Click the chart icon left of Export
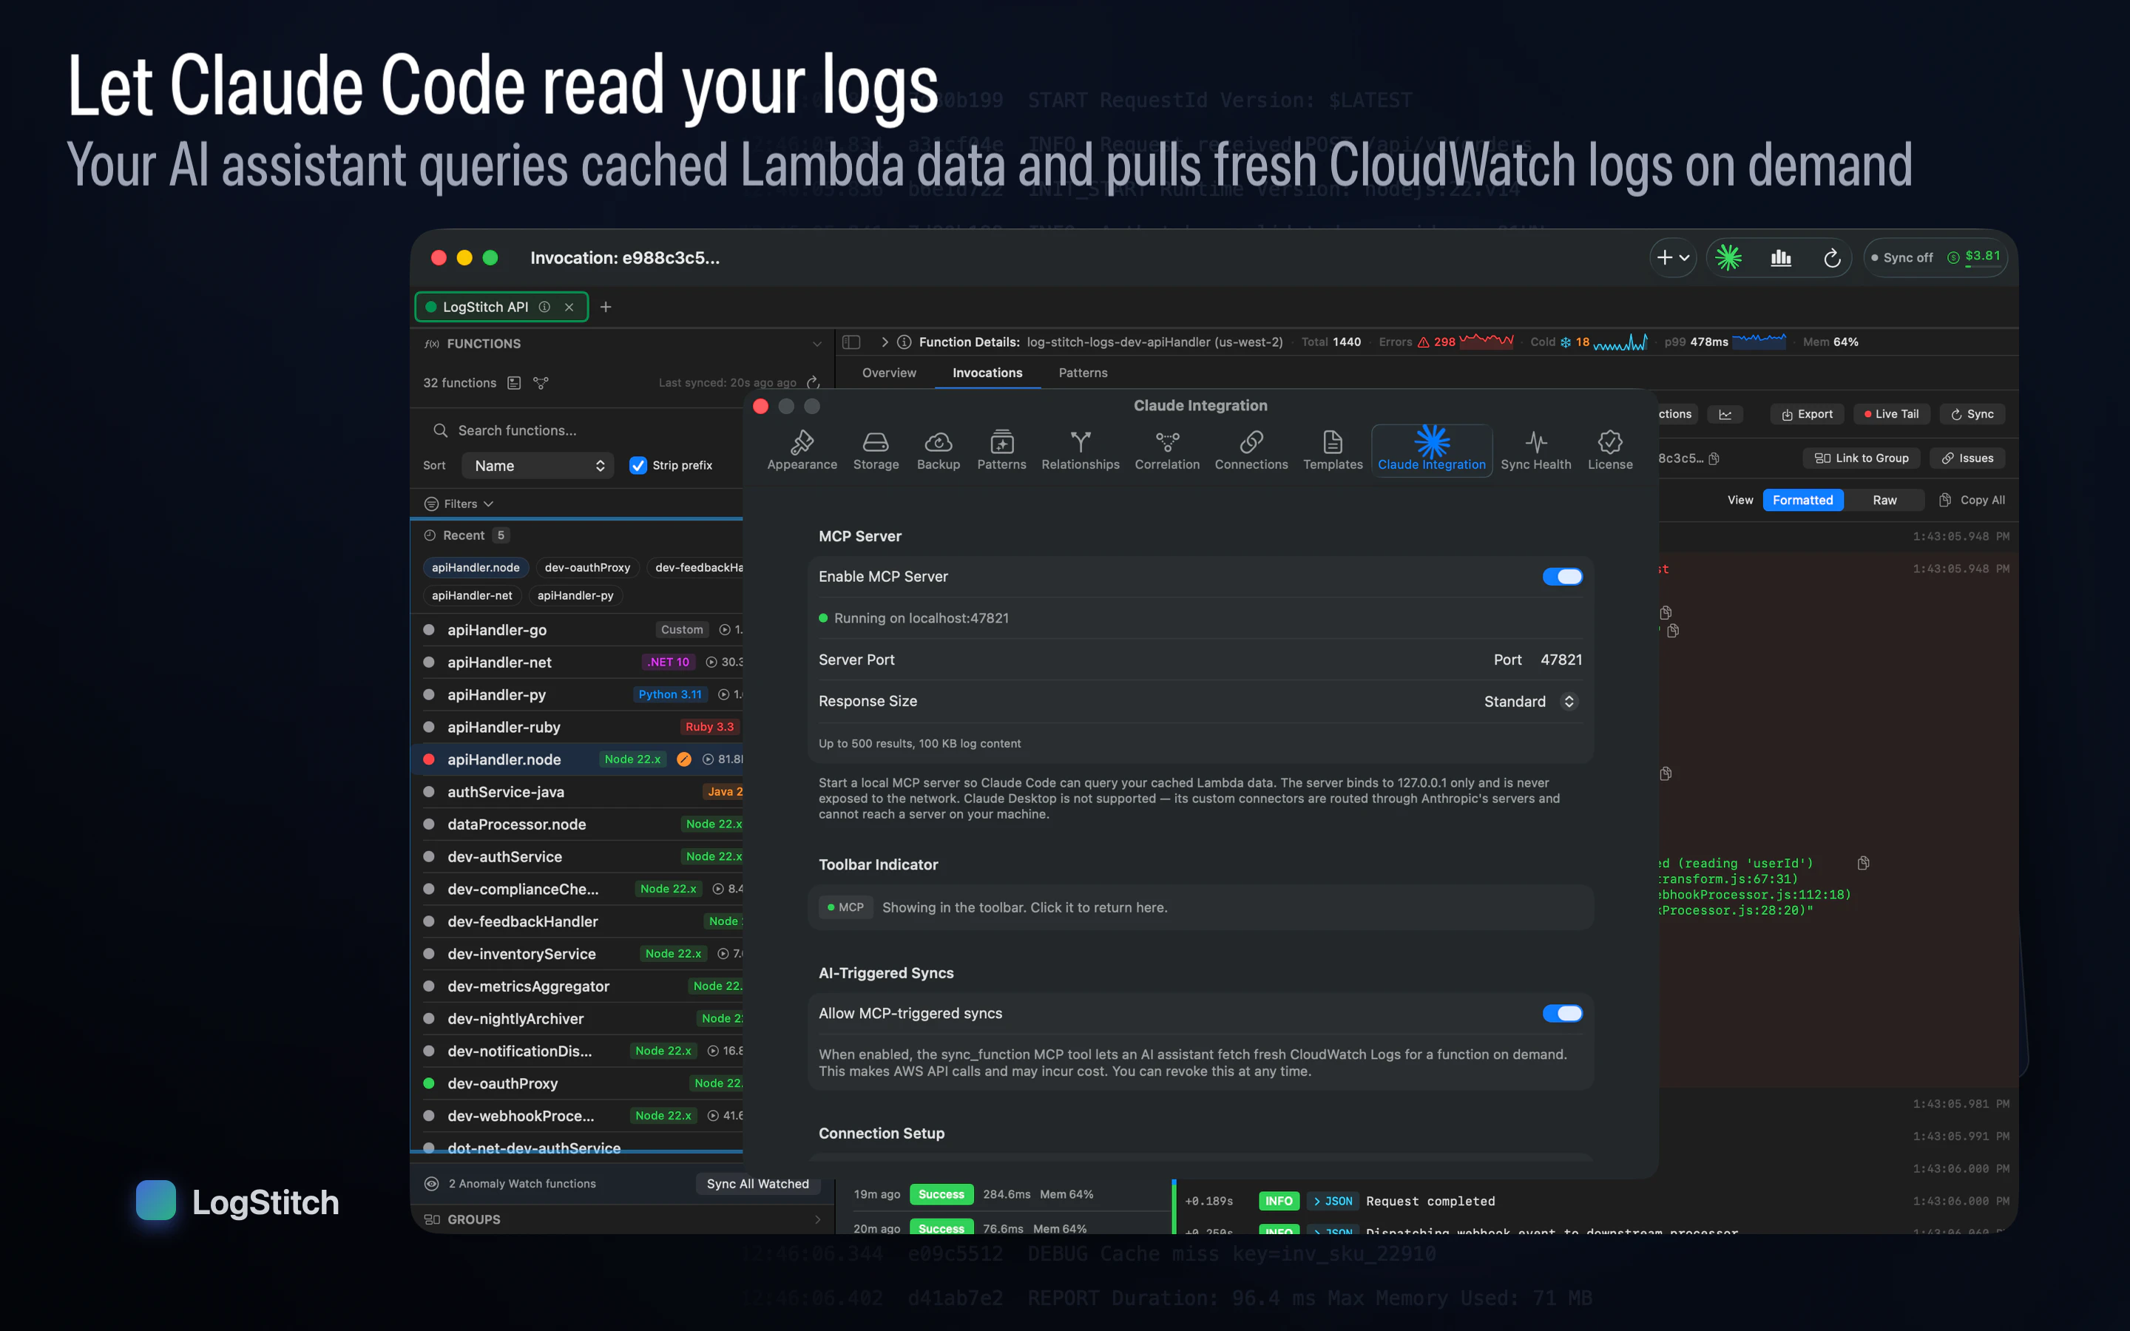The width and height of the screenshot is (2130, 1331). (x=1725, y=414)
